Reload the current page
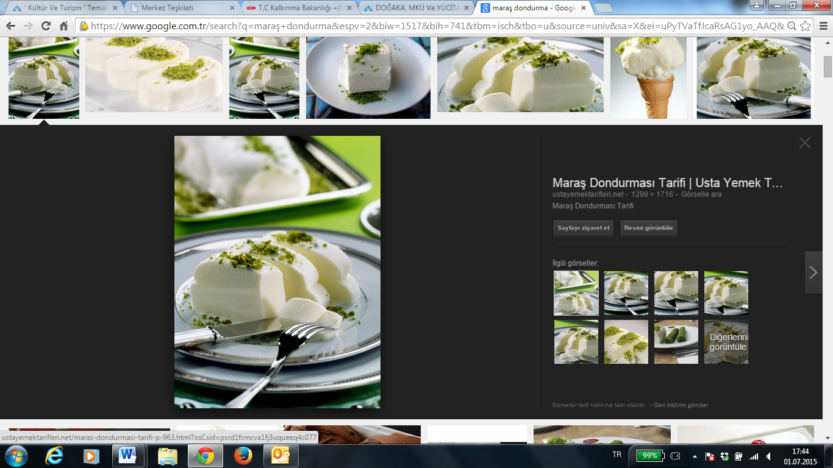This screenshot has height=468, width=833. coord(46,26)
